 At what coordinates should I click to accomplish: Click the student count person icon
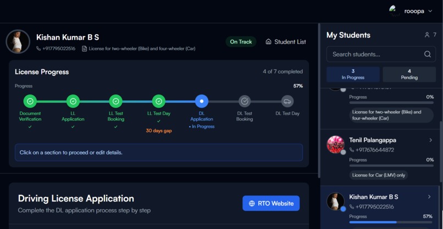click(x=427, y=35)
